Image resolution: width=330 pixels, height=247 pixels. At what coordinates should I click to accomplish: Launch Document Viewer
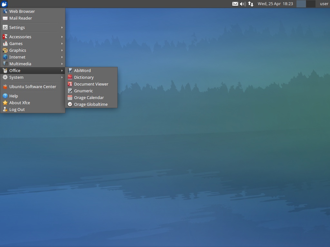[x=91, y=84]
